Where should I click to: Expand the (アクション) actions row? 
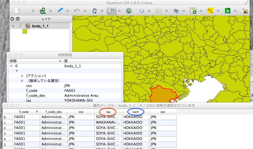tap(23, 76)
